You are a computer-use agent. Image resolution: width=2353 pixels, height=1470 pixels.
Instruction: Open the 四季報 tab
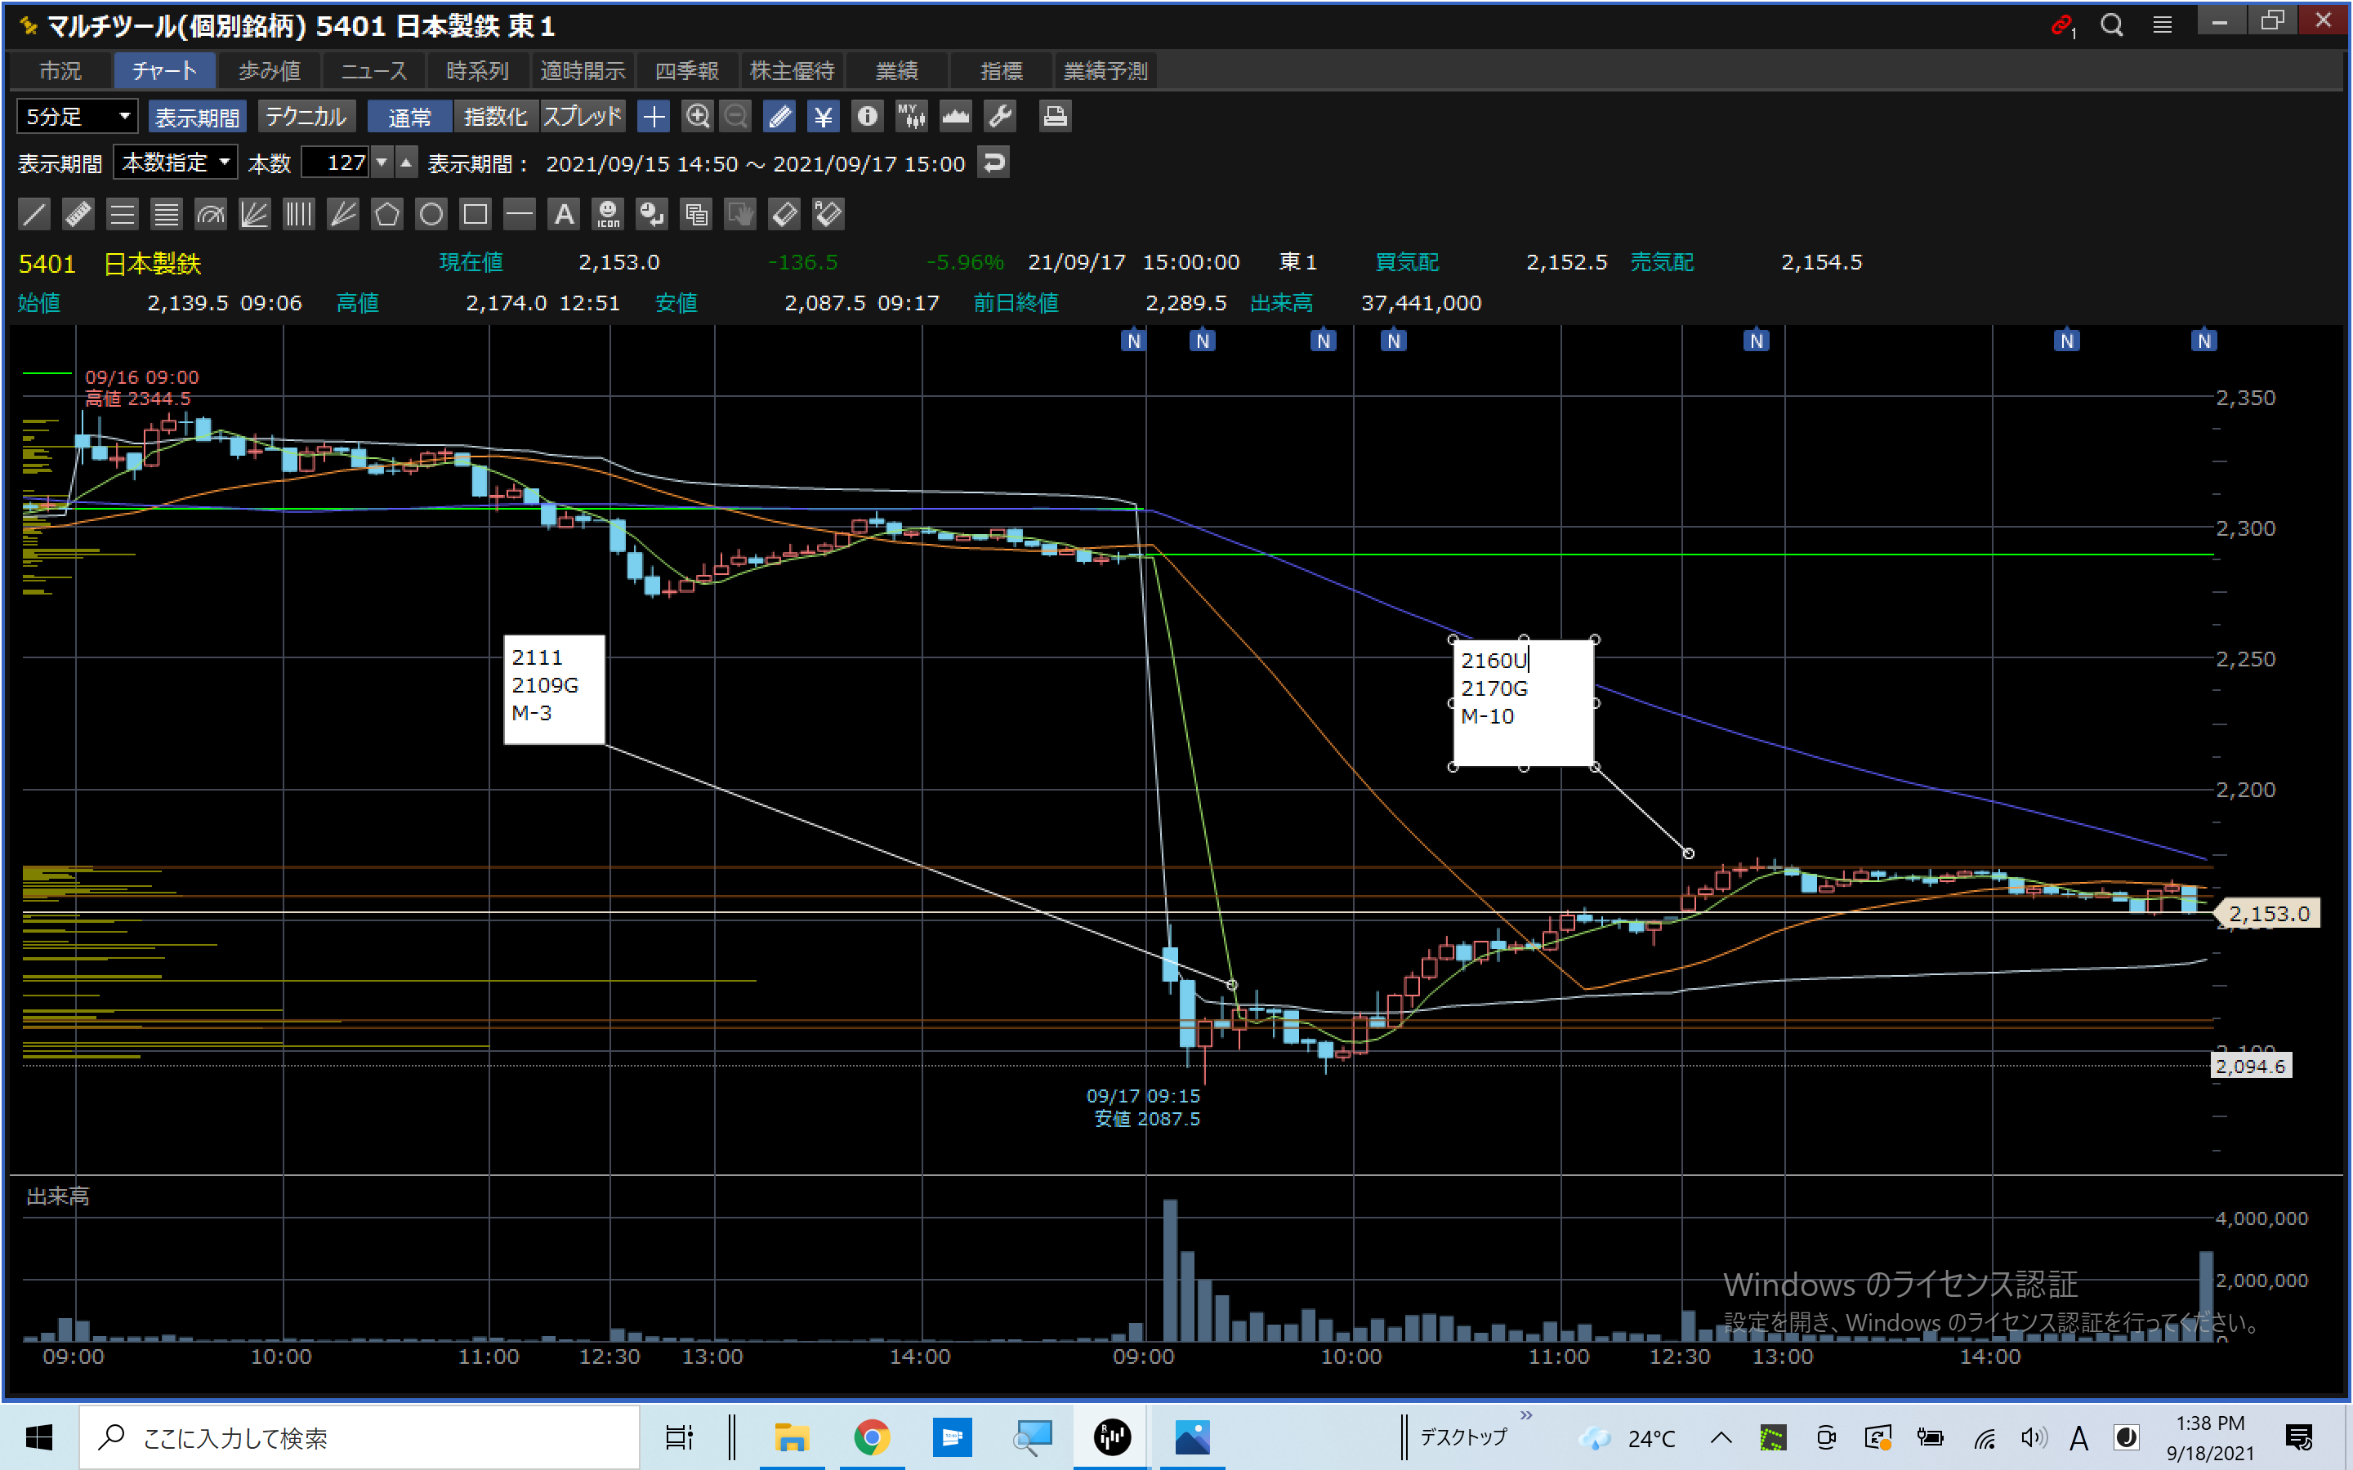pos(685,71)
